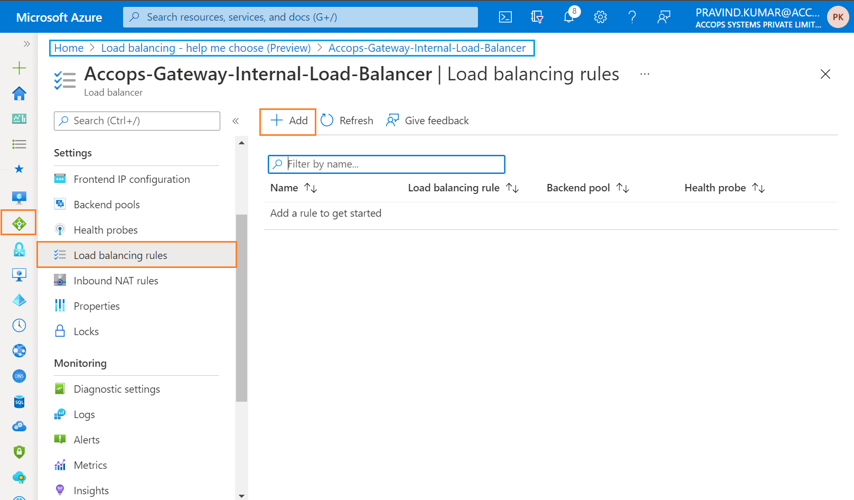The height and width of the screenshot is (500, 854).
Task: Click Load balancing help me choose breadcrumb
Action: (206, 48)
